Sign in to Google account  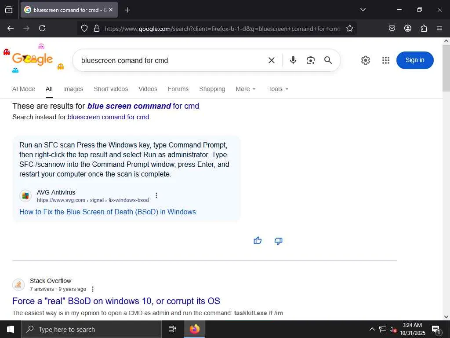click(415, 60)
